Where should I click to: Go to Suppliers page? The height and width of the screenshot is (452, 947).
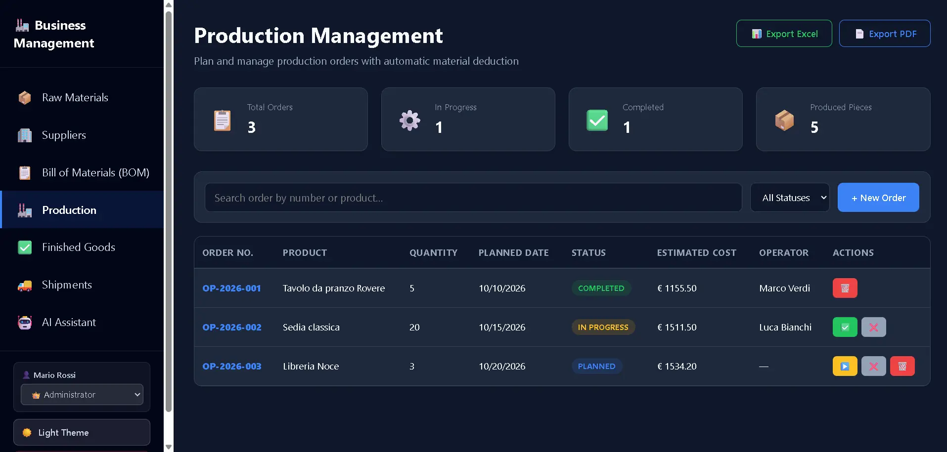[x=82, y=135]
